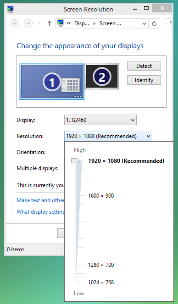Select the 'Screen ...' breadcrumb in address bar
Viewport: 178px width, 304px height.
pyautogui.click(x=110, y=23)
